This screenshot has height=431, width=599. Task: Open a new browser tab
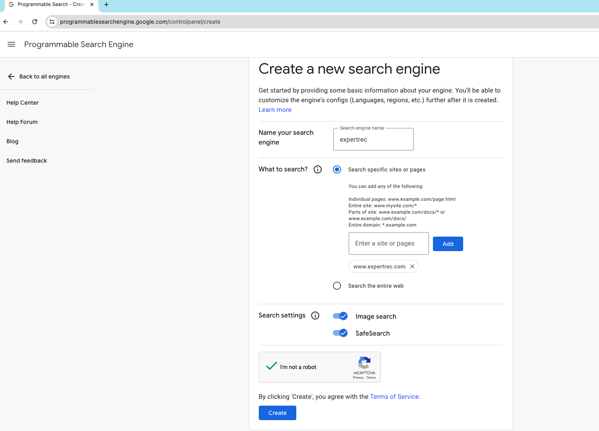tap(106, 5)
